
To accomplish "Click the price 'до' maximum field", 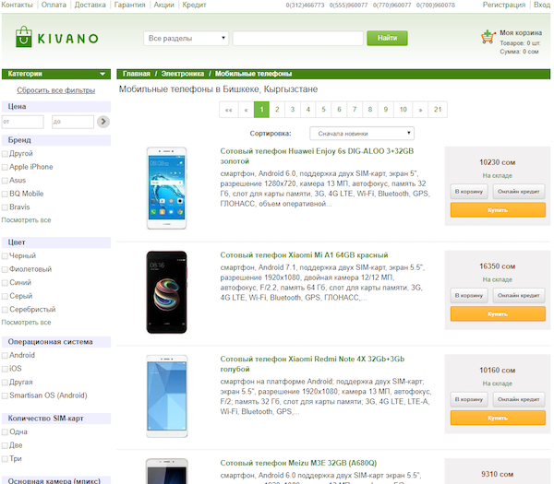I will coord(73,122).
